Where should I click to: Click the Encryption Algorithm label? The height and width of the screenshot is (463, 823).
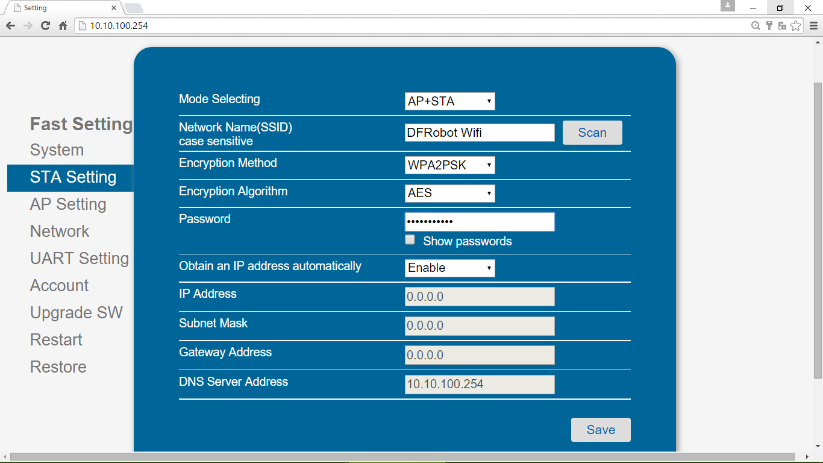click(x=233, y=191)
